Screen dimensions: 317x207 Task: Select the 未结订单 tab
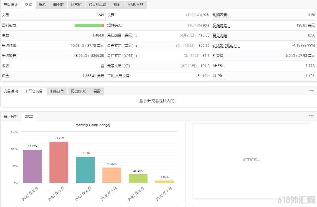click(57, 91)
